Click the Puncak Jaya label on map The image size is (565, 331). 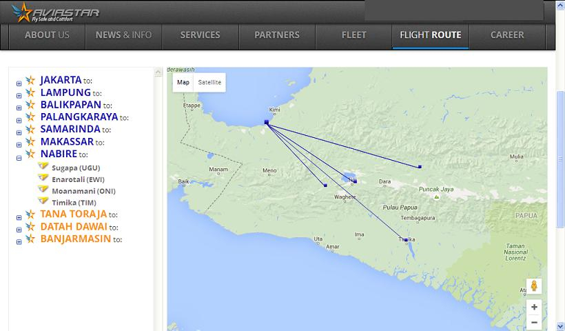436,190
